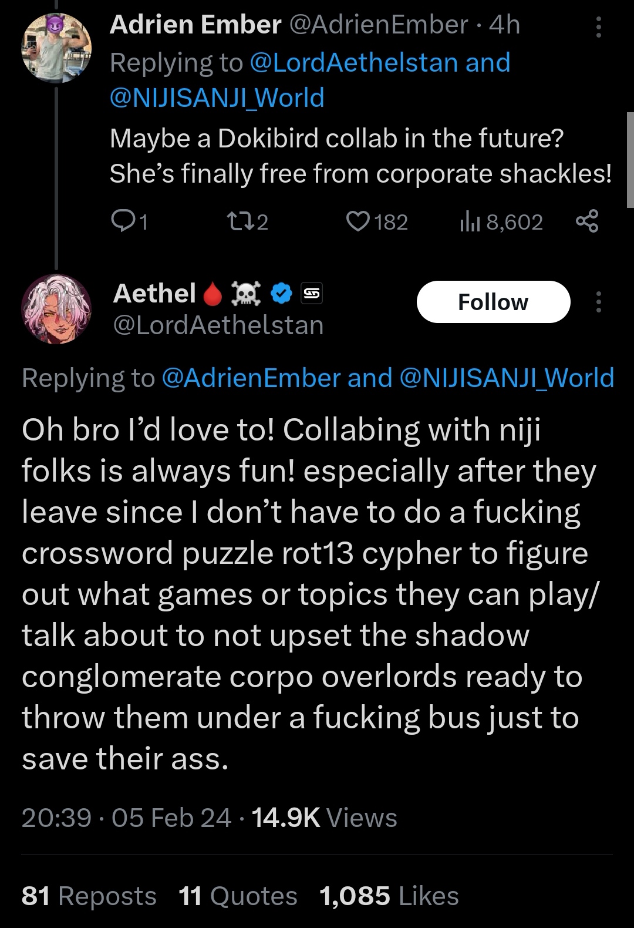View the 81 Reposts list
Image resolution: width=634 pixels, height=928 pixels.
pyautogui.click(x=89, y=896)
